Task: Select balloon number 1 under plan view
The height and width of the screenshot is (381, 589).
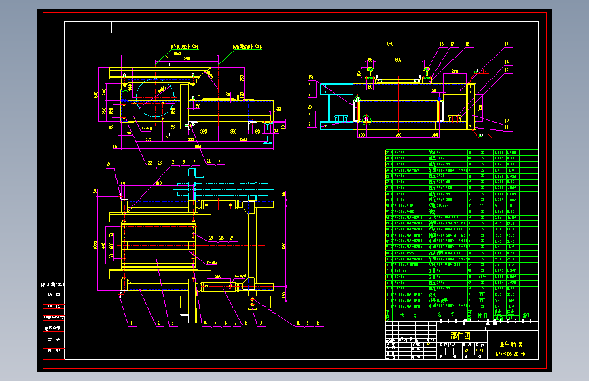Action: 132,323
